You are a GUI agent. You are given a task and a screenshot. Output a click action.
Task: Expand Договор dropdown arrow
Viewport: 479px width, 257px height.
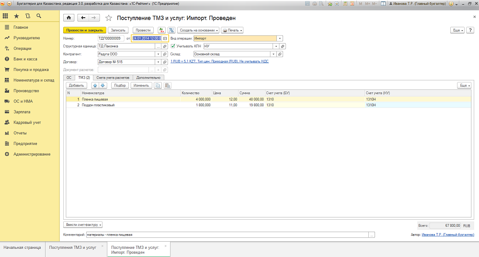[158, 62]
